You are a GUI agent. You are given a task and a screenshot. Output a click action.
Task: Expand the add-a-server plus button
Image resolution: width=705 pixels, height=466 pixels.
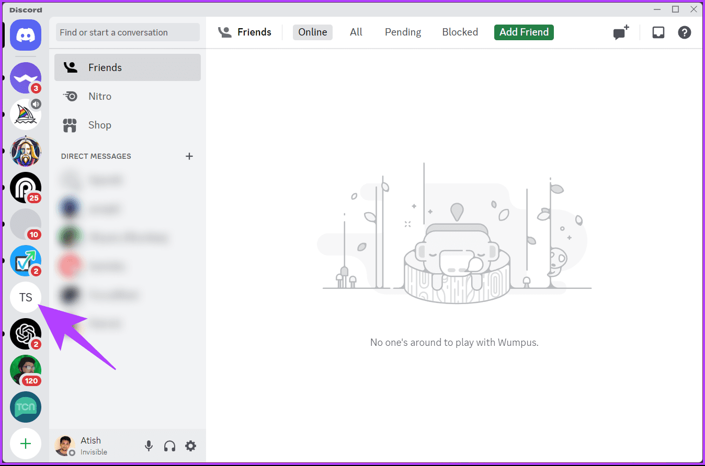pyautogui.click(x=25, y=443)
